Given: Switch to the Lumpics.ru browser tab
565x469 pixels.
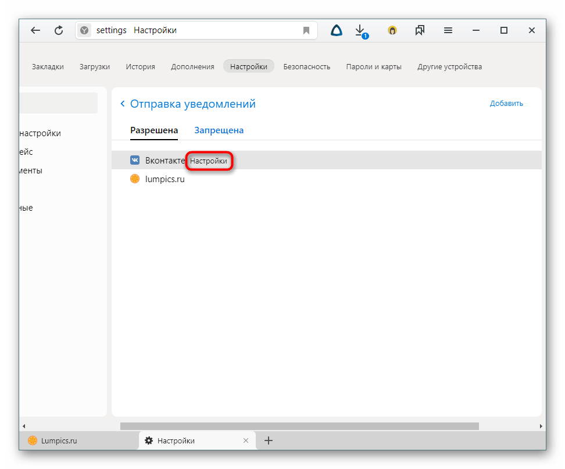Looking at the screenshot, I should point(59,440).
